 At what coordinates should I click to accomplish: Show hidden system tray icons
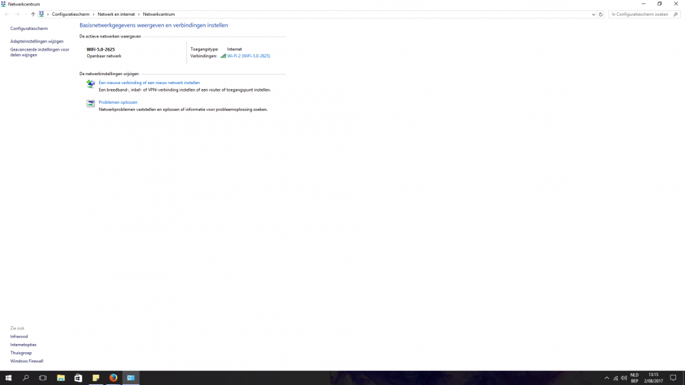606,378
